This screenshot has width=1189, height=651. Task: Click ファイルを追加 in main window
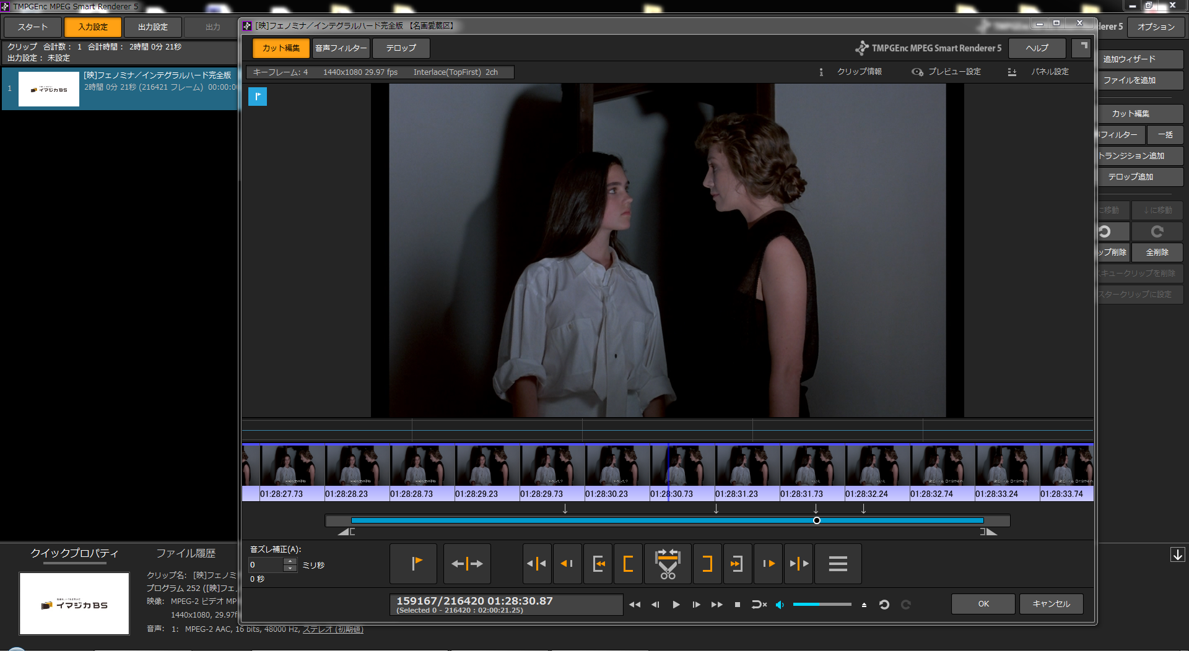(1139, 80)
